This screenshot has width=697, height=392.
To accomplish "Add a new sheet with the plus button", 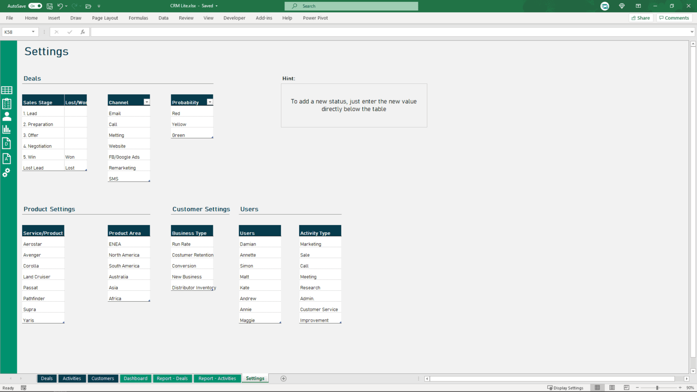I will 284,378.
